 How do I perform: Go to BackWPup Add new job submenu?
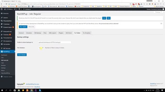tap(5, 60)
